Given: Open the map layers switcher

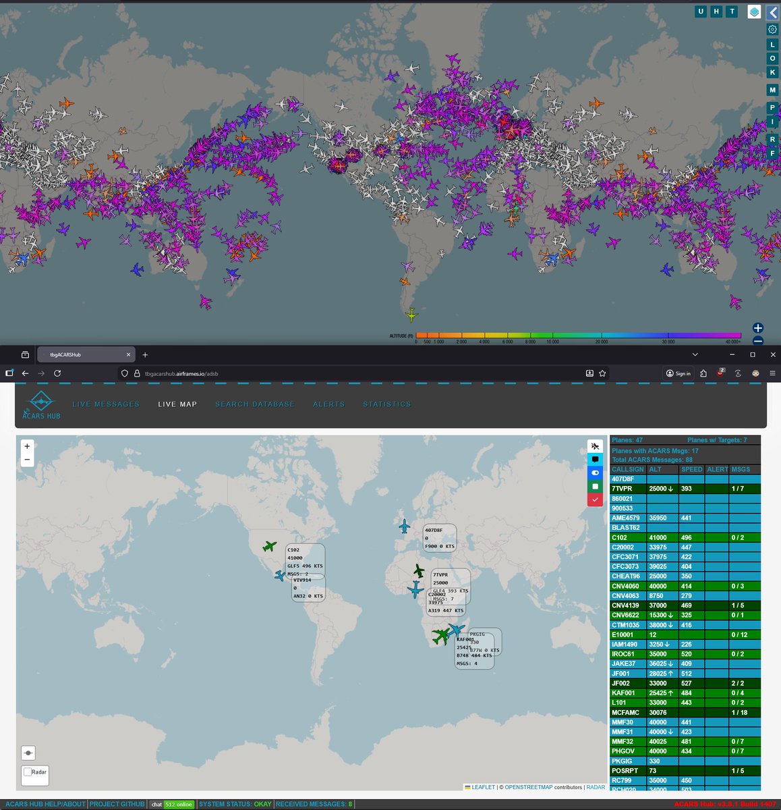Looking at the screenshot, I should tap(754, 11).
